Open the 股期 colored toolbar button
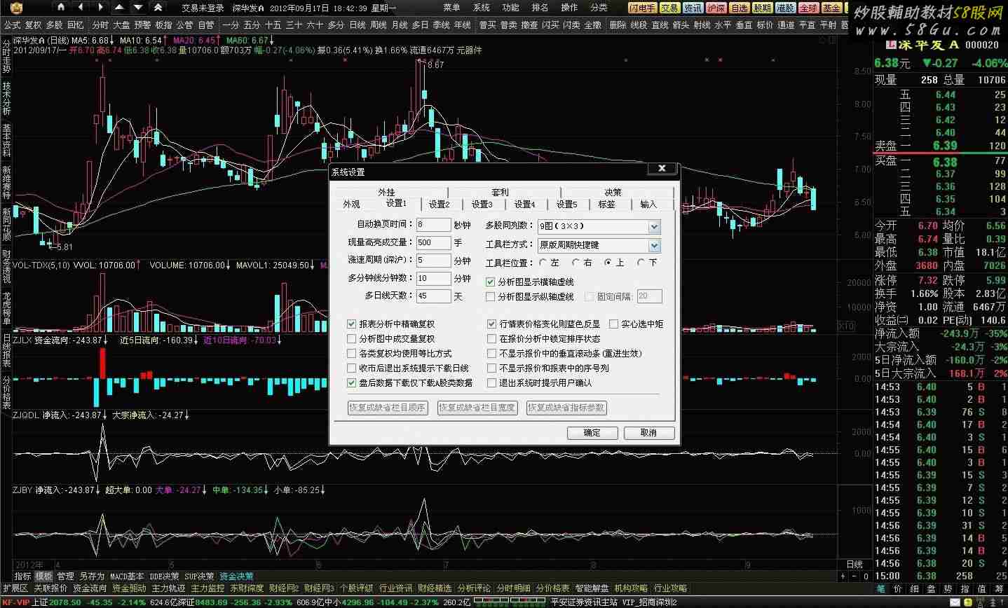 [762, 8]
